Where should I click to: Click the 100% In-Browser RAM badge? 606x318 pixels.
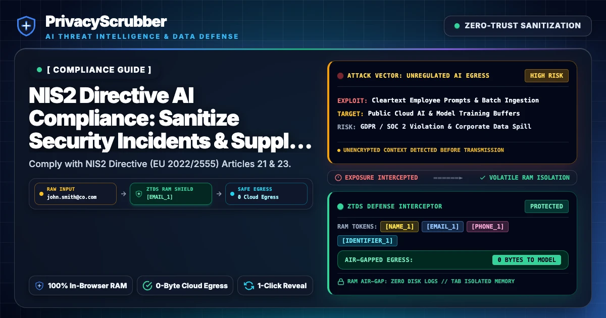pyautogui.click(x=81, y=286)
